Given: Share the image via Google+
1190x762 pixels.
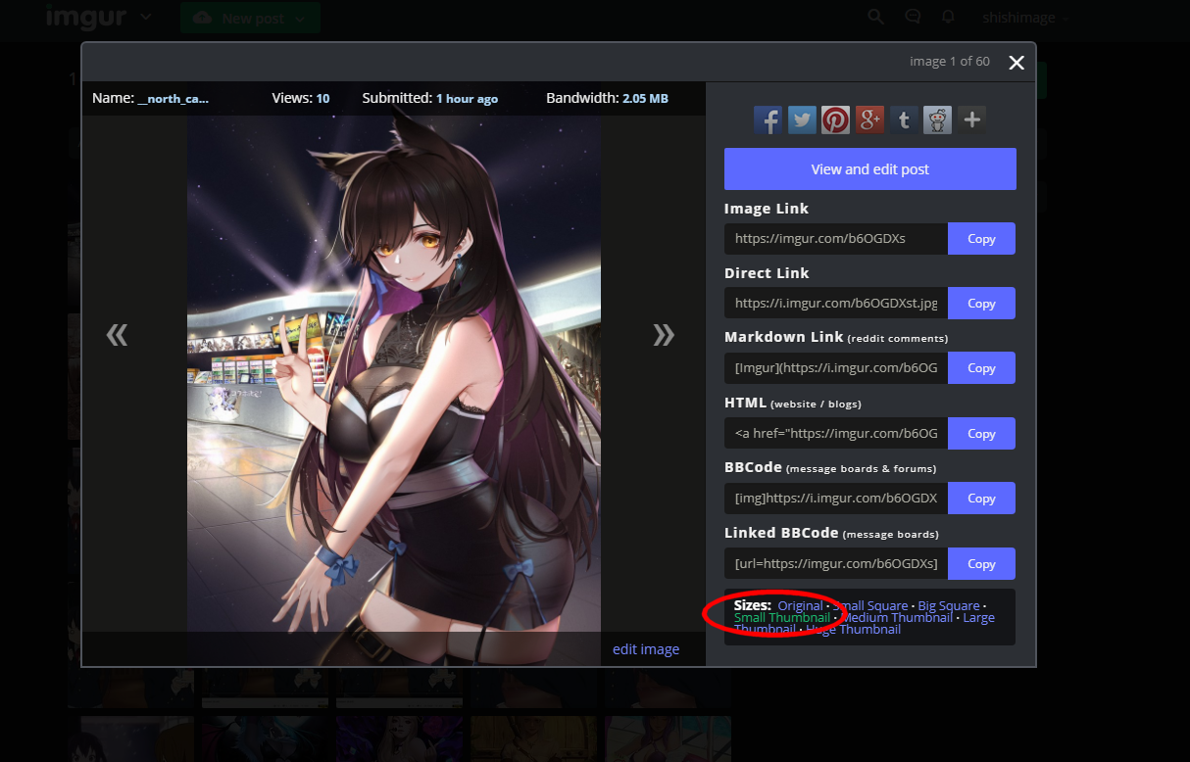Looking at the screenshot, I should click(x=869, y=119).
